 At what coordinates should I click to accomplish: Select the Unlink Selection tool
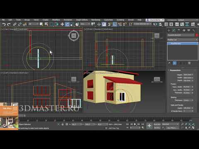20,24
